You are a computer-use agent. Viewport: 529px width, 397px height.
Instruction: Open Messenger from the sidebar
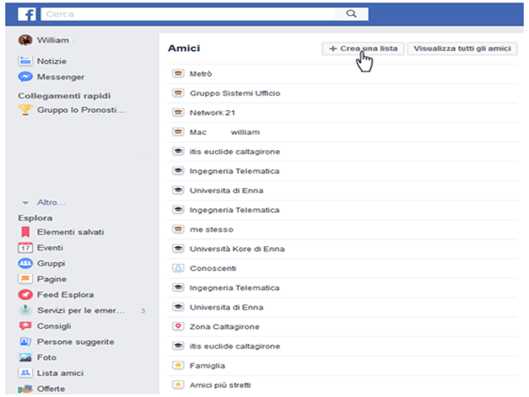[x=61, y=77]
